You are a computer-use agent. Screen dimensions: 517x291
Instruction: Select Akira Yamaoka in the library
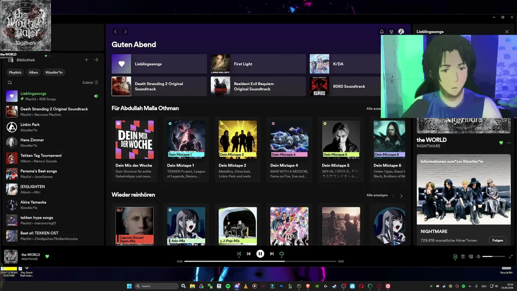click(52, 205)
